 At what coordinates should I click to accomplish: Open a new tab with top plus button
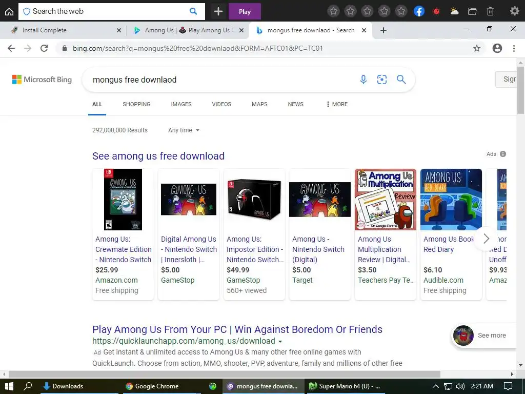pos(218,11)
